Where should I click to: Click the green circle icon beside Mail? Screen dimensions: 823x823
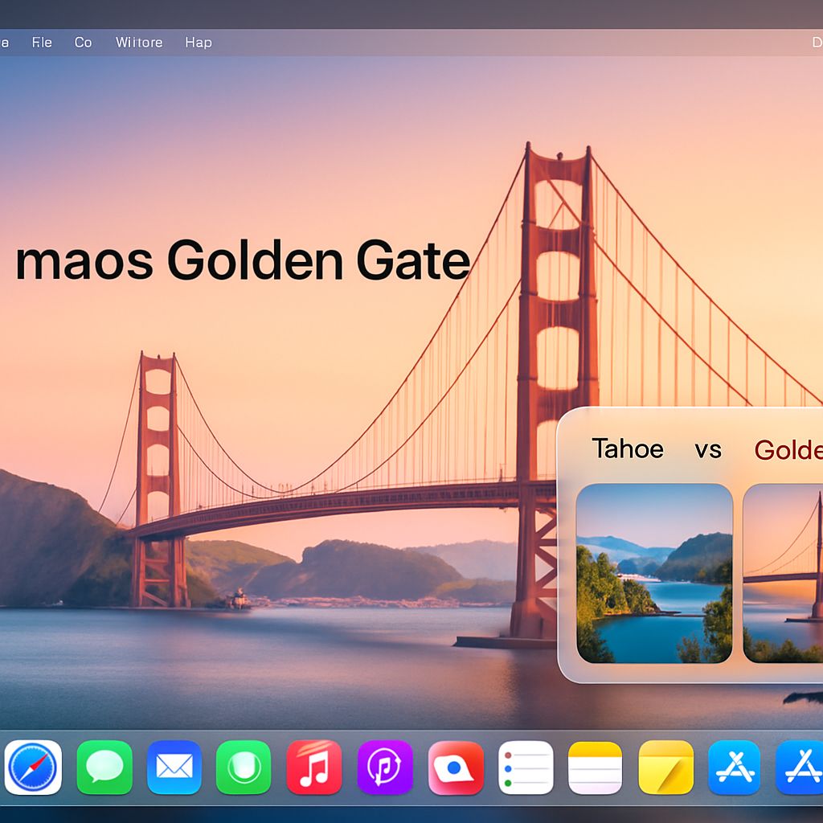244,768
